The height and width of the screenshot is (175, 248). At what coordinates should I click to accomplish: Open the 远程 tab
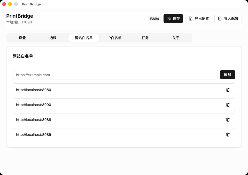[x=53, y=38]
